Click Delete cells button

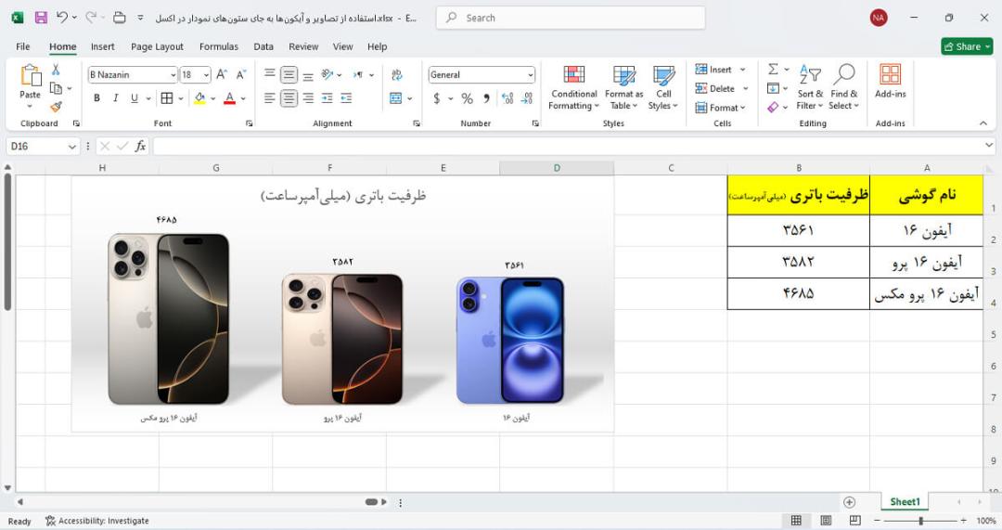click(x=715, y=88)
